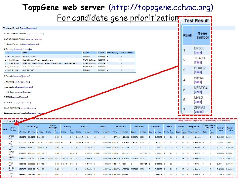Select 'ZFPM2' gene name in the enlarged inset

200,107
